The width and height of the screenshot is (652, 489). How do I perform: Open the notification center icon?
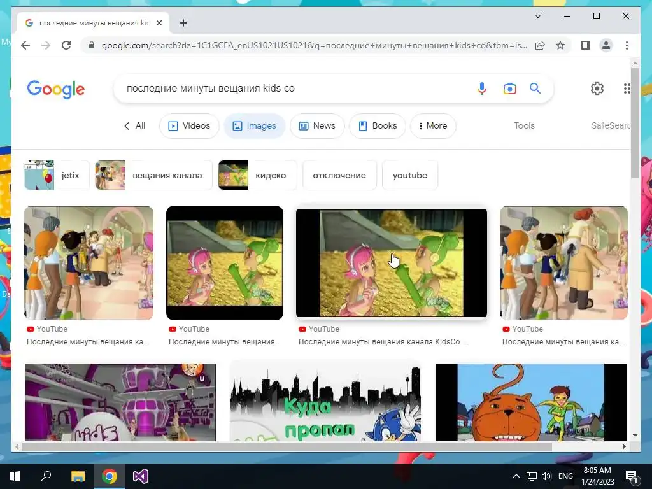[x=631, y=476]
